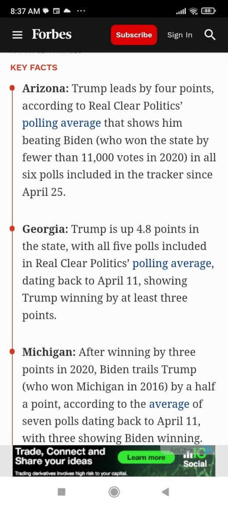Tap the Trade, Connect and Share ad banner

pyautogui.click(x=114, y=461)
